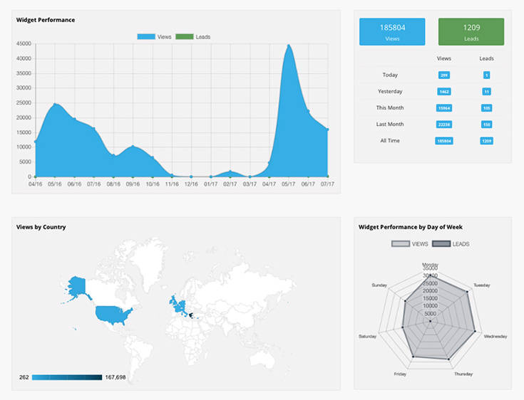Click the Today views badge showing 299
Image resolution: width=524 pixels, height=400 pixels.
coord(444,75)
